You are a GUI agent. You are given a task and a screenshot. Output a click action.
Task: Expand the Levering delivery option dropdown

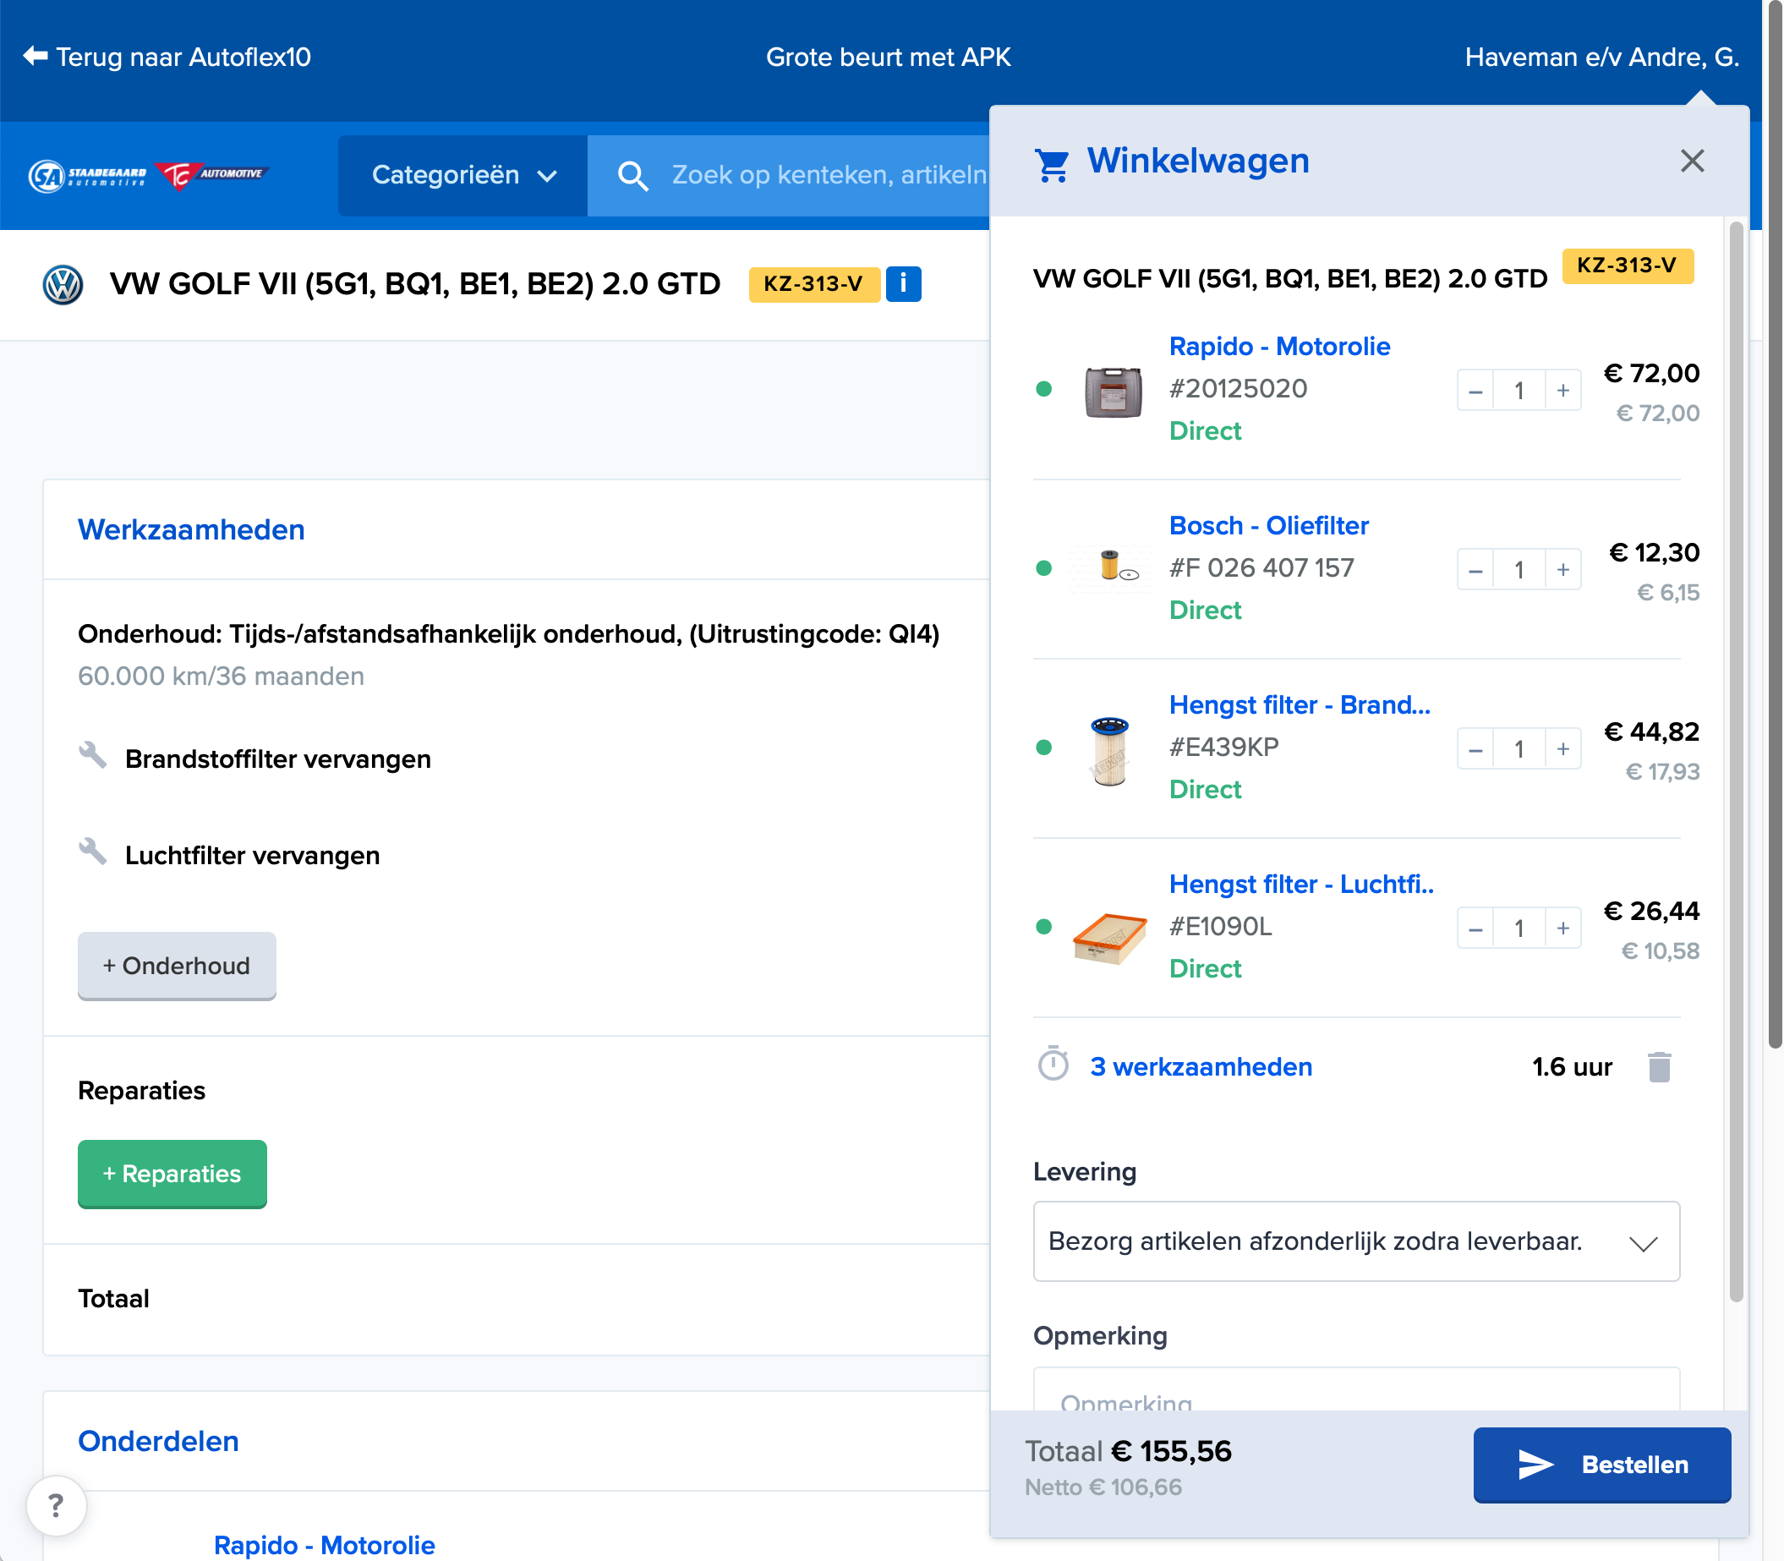click(x=1355, y=1241)
